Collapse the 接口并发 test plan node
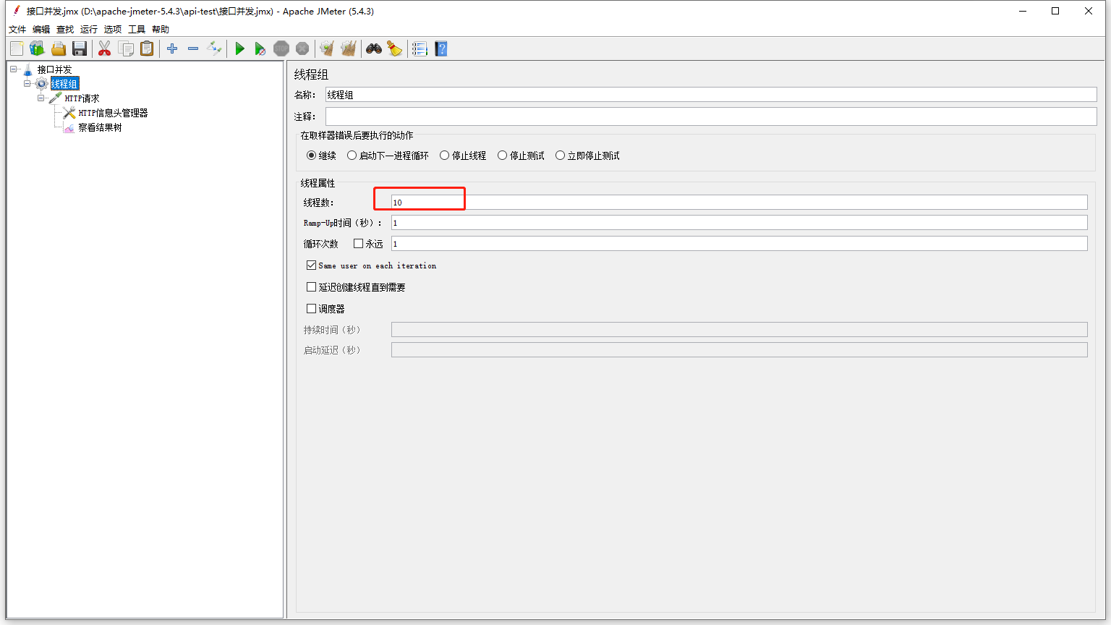1111x625 pixels. pos(13,69)
